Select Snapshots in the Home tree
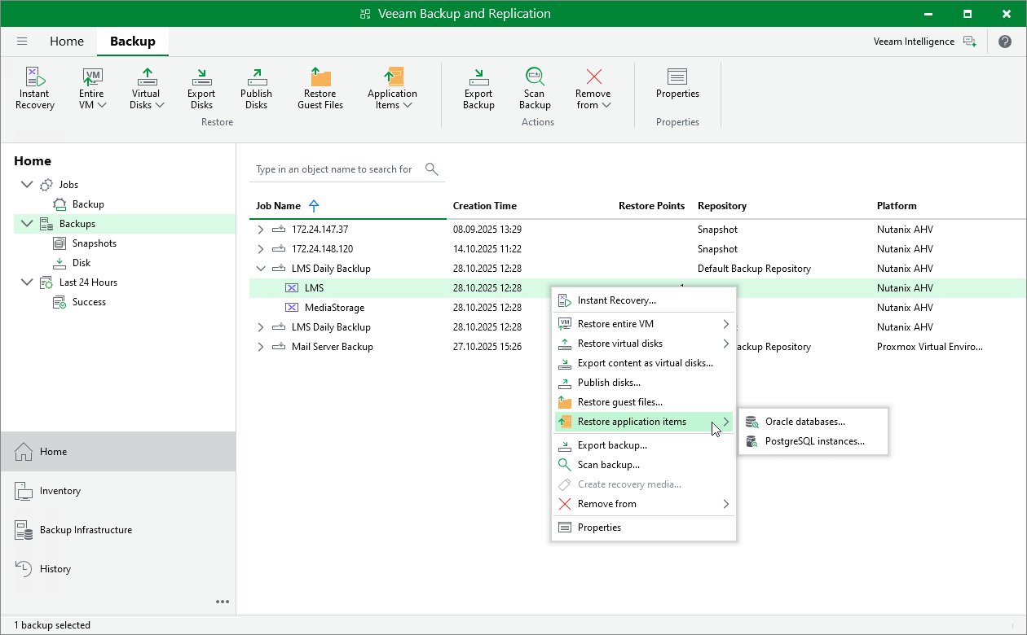The width and height of the screenshot is (1027, 635). point(94,243)
